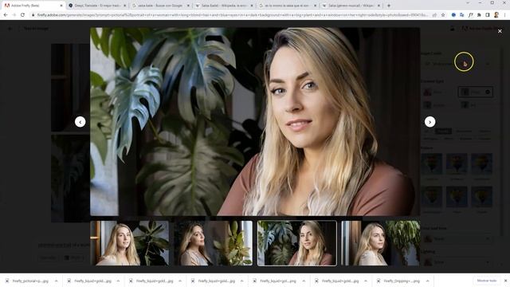Open the Chrome profile avatar
The width and height of the screenshot is (510, 287).
496,15
